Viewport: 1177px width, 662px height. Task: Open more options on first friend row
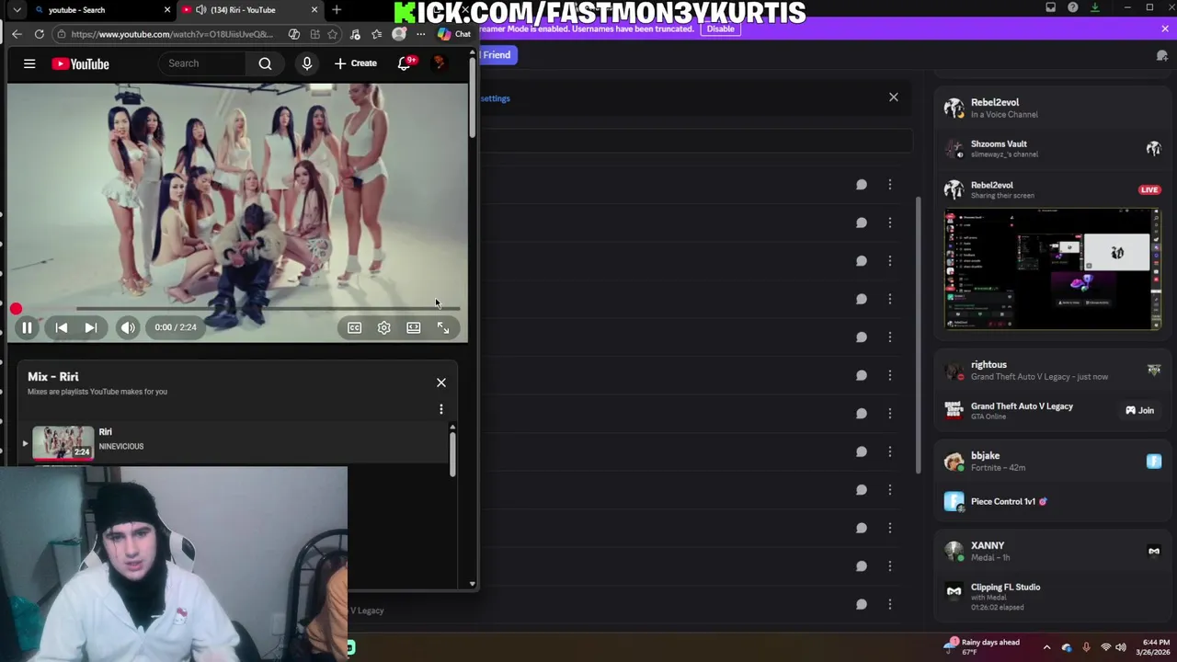pos(889,185)
